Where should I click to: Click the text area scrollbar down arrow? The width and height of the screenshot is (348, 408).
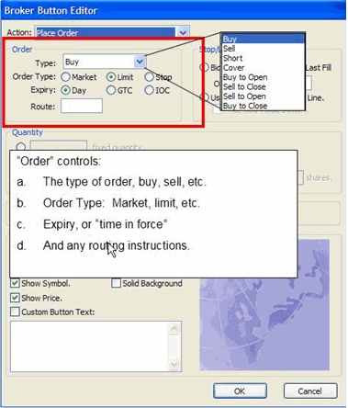tap(174, 365)
